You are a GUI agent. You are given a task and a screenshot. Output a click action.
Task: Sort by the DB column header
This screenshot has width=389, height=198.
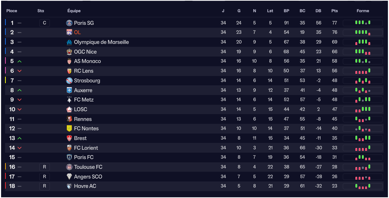[318, 11]
